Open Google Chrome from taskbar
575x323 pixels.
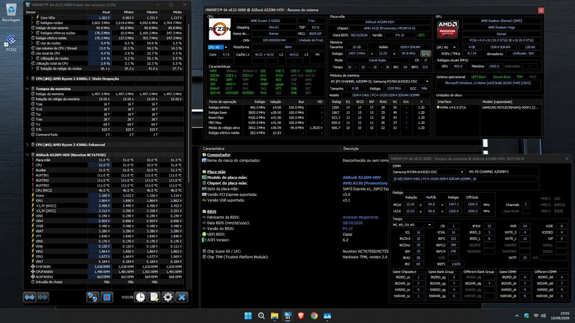314,316
